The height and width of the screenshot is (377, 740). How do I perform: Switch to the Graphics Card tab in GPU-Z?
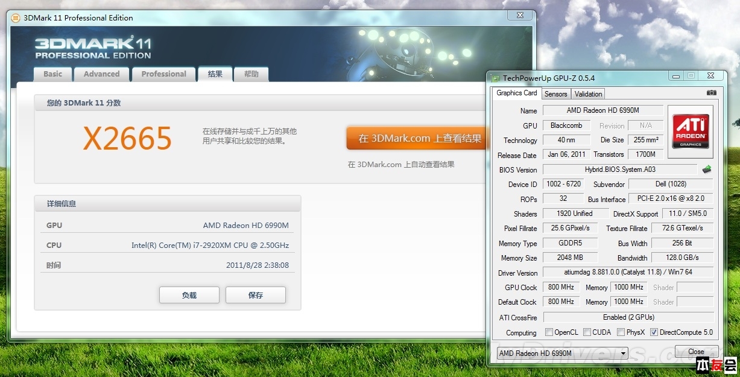(x=517, y=93)
